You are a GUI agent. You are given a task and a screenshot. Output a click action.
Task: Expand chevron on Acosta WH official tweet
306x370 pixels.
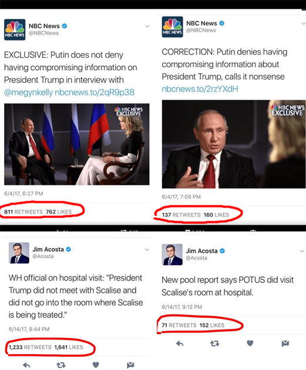[x=147, y=249]
